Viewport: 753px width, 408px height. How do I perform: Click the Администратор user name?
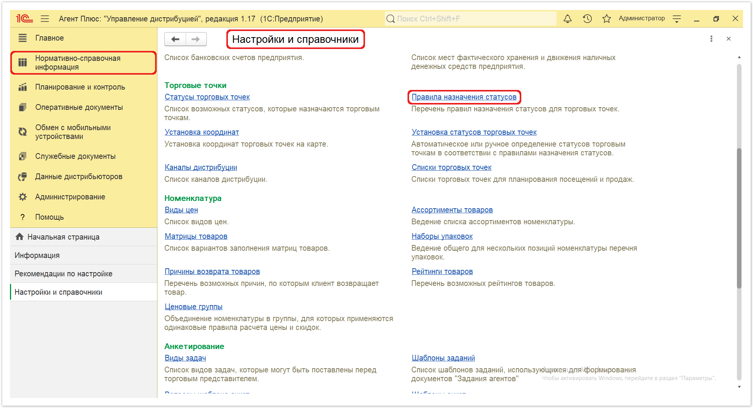coord(642,18)
